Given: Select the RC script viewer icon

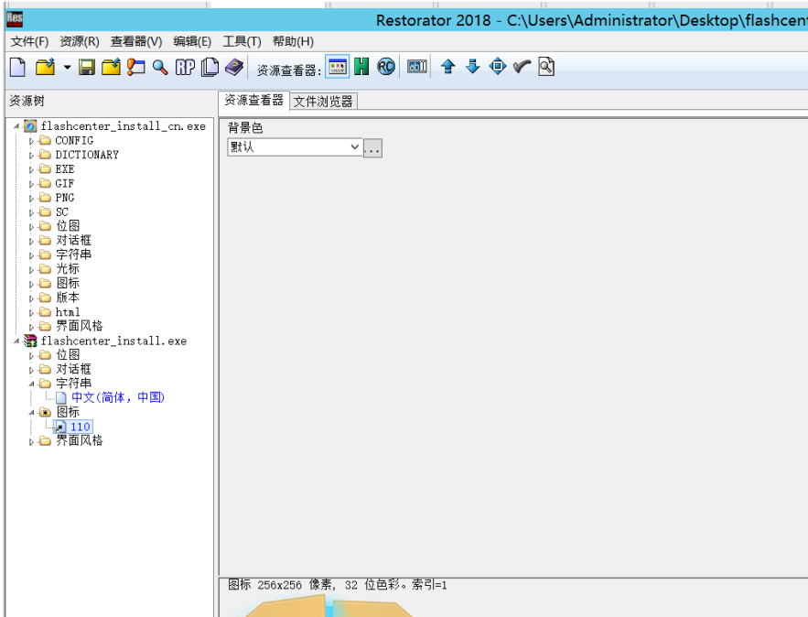Looking at the screenshot, I should click(385, 66).
